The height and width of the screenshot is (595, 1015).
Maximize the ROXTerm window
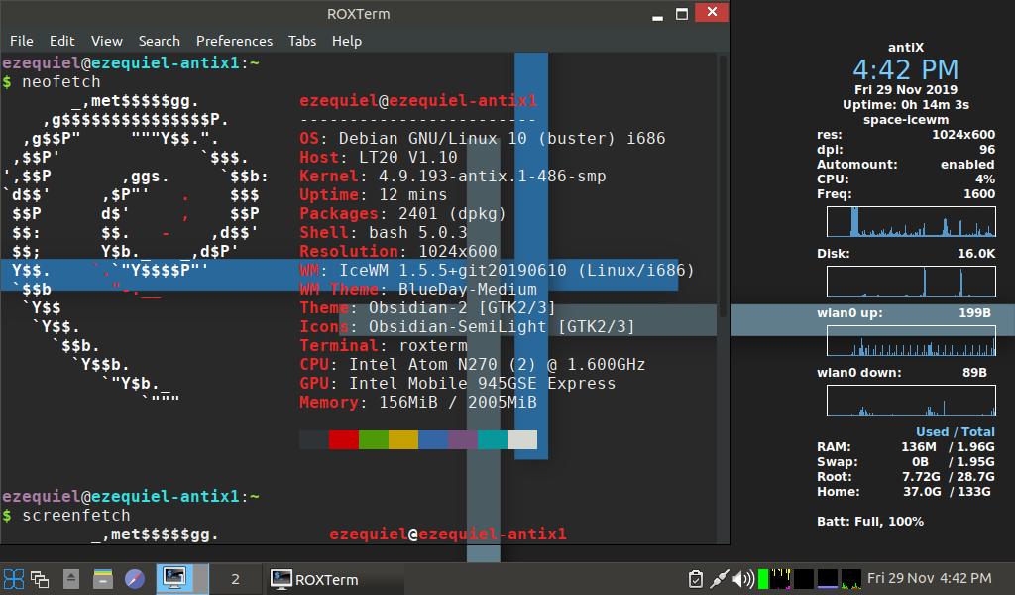point(682,14)
